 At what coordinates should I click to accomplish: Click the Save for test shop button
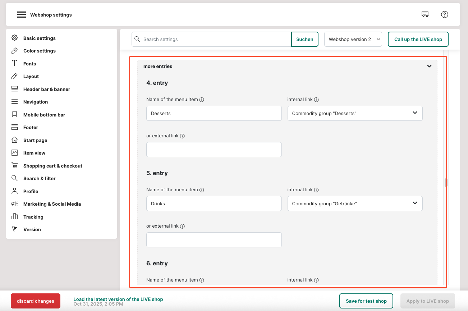pos(366,301)
